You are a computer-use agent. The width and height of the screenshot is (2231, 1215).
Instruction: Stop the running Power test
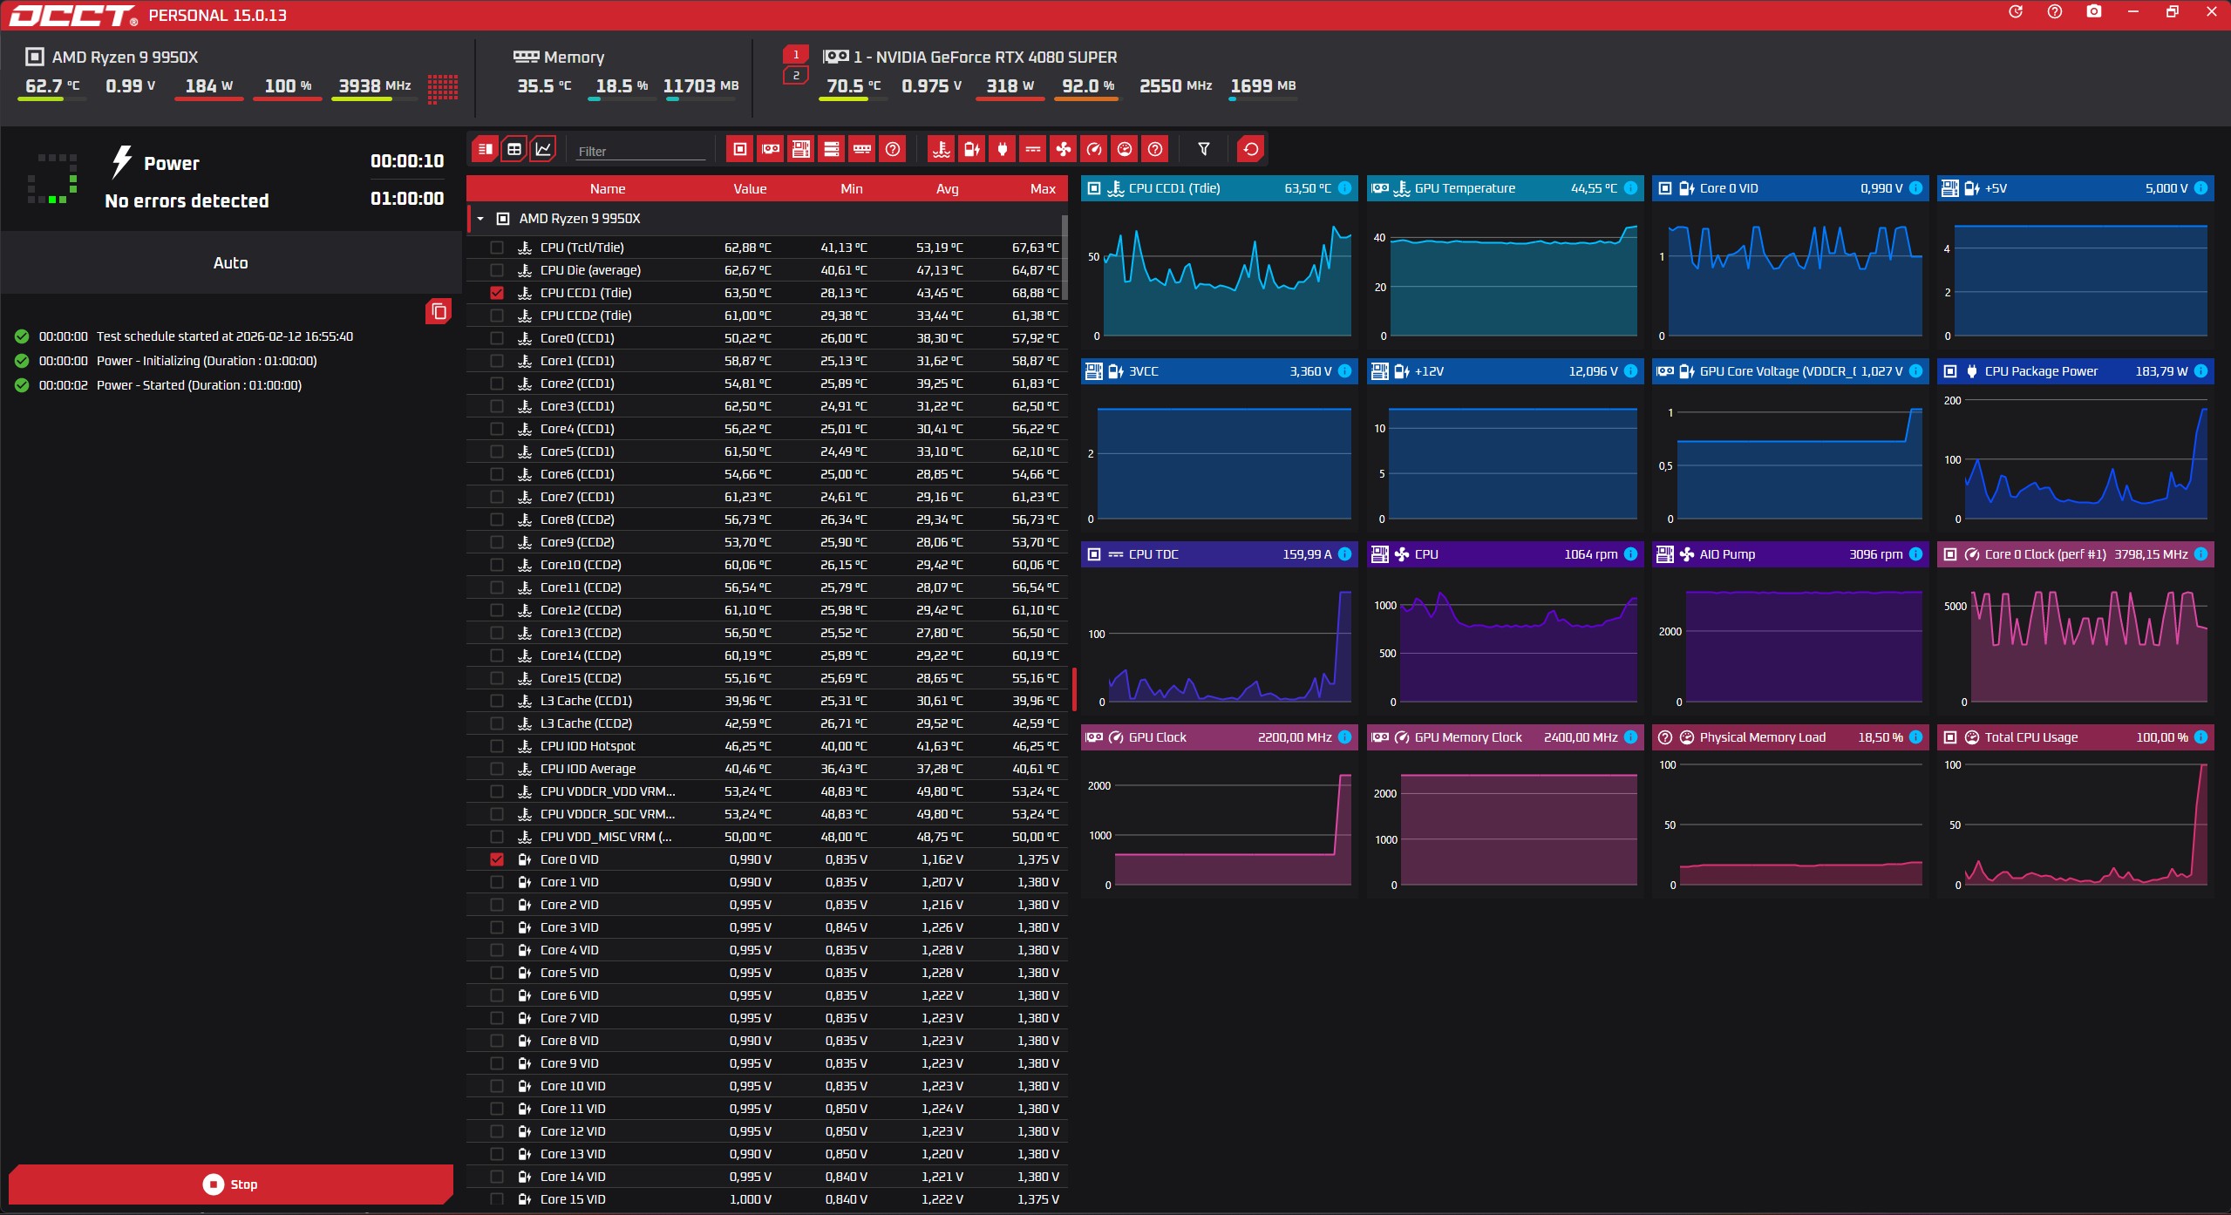click(x=230, y=1184)
